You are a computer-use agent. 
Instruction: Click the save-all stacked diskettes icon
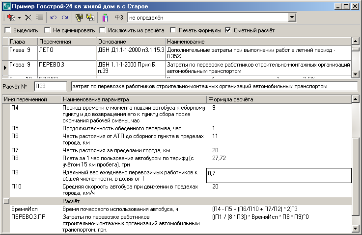79,18
